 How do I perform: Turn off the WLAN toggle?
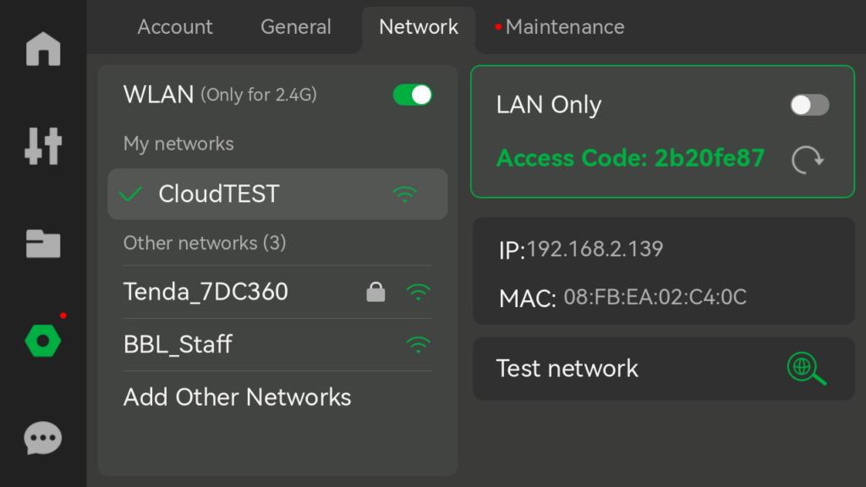(x=413, y=95)
